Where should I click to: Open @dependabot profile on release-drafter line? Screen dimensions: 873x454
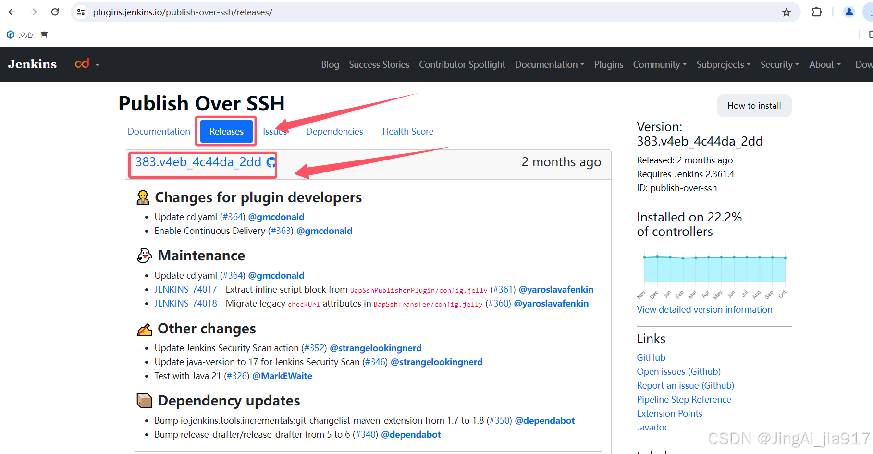click(x=411, y=434)
